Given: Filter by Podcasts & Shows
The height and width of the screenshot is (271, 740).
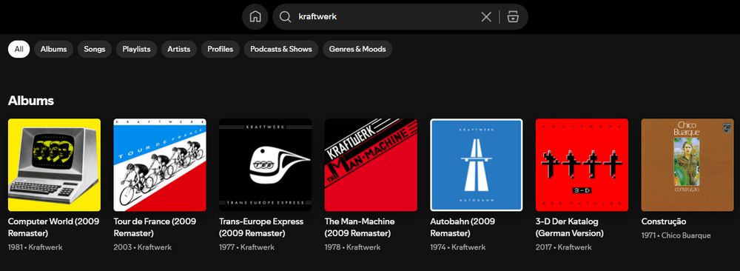Looking at the screenshot, I should [281, 49].
